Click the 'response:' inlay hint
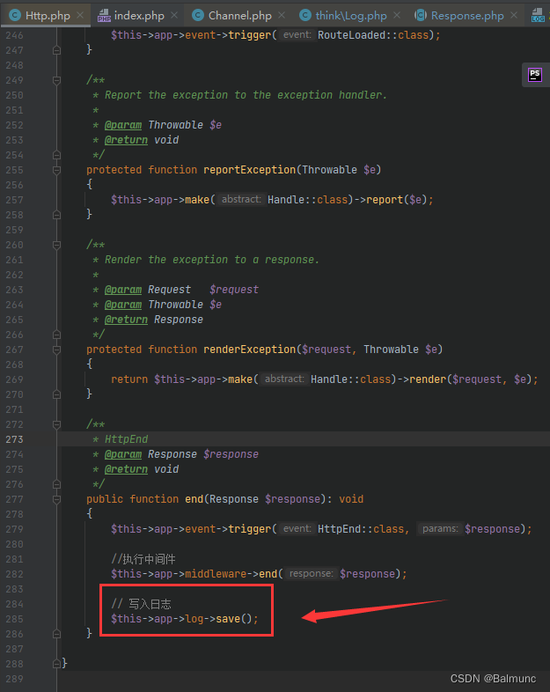550x692 pixels. tap(311, 574)
